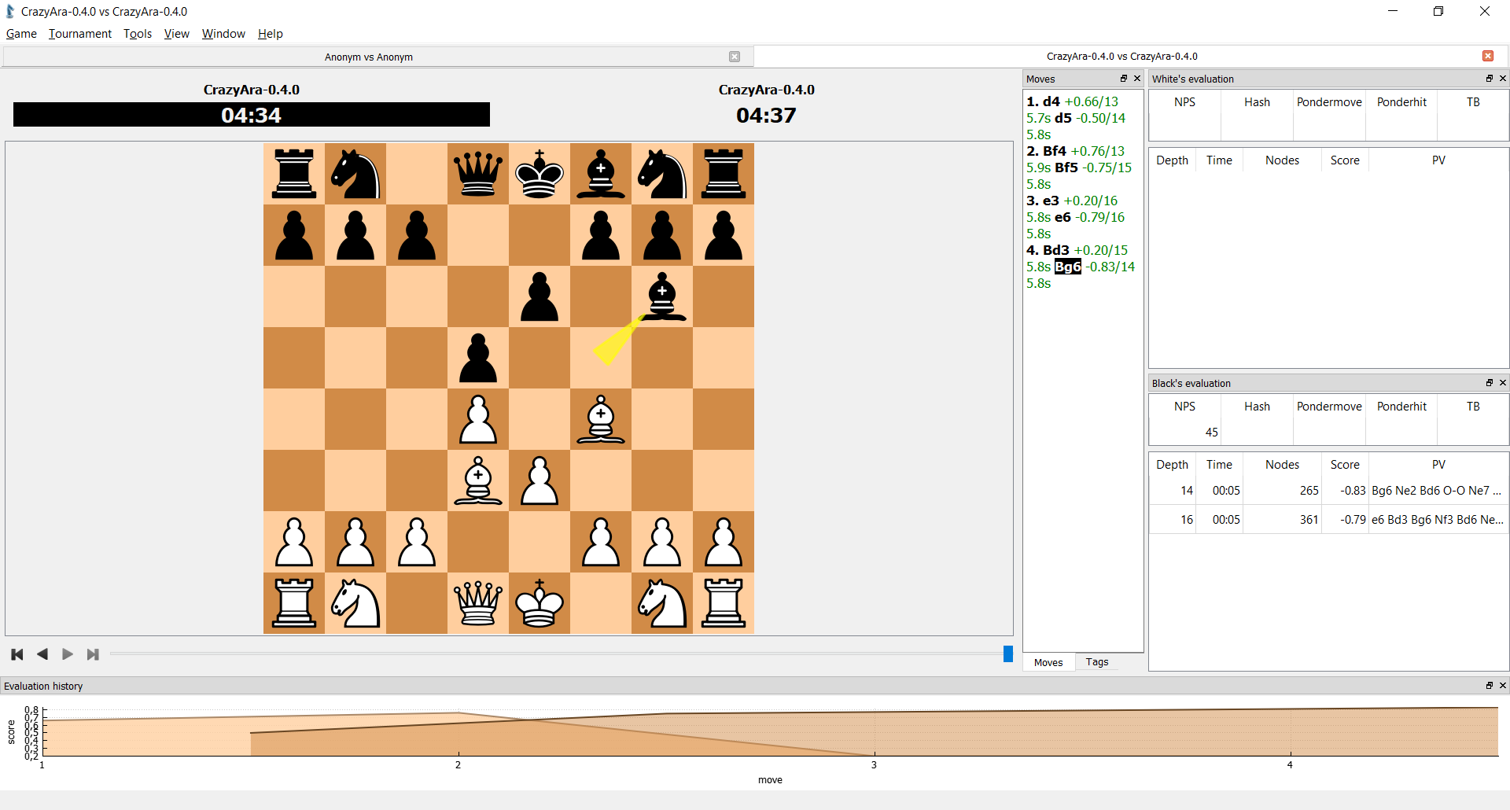Screen dimensions: 1510x810
Task: Open the View menu
Action: point(177,34)
